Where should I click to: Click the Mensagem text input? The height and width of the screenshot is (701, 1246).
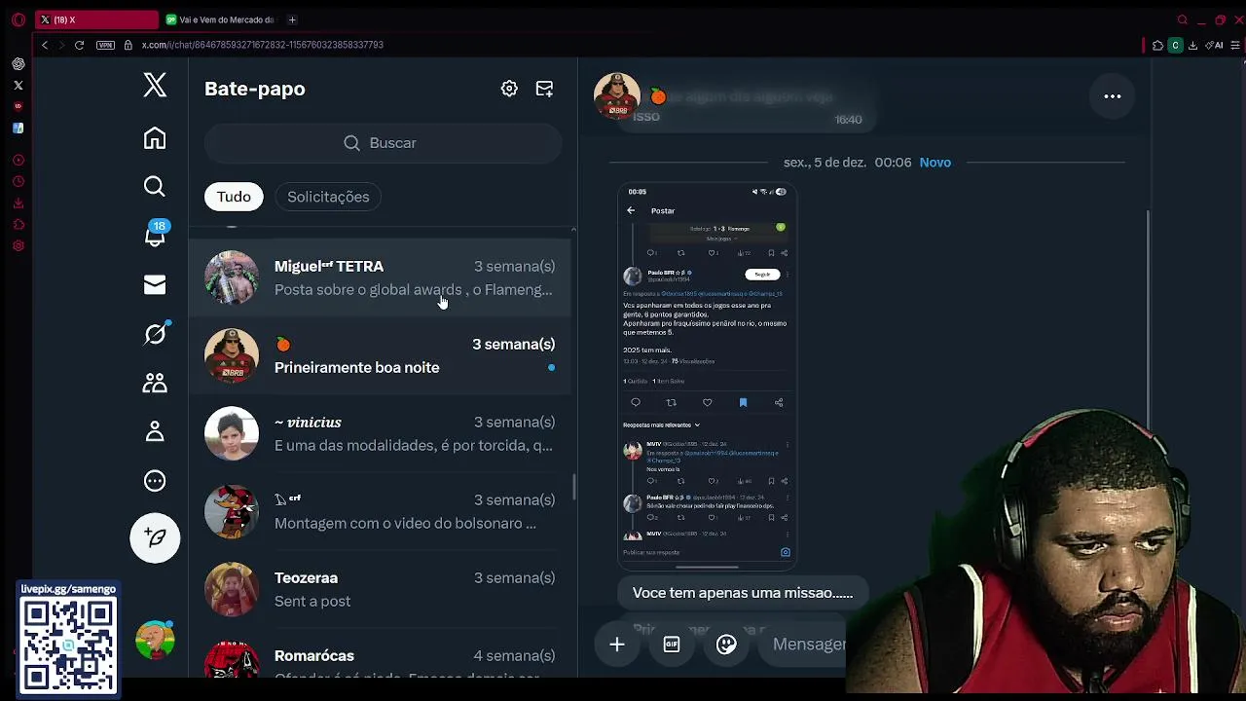pyautogui.click(x=809, y=645)
